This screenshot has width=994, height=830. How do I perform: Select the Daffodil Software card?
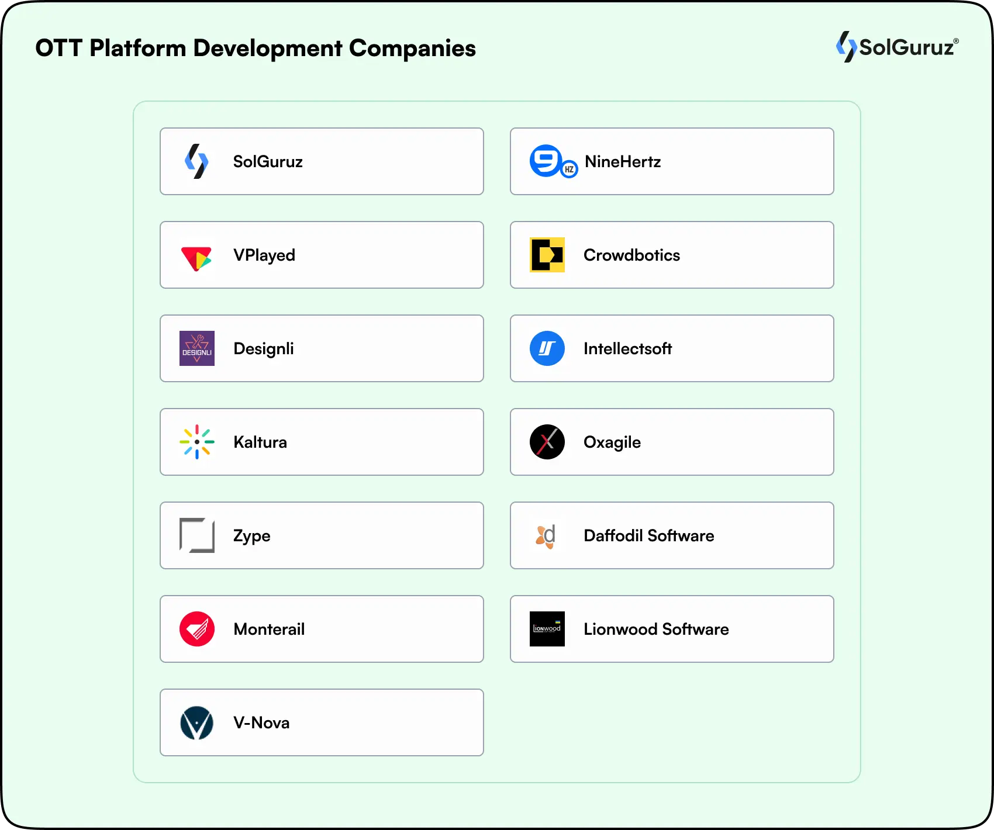click(671, 535)
